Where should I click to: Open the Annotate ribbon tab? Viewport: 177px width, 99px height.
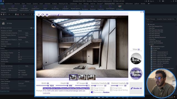point(47,4)
